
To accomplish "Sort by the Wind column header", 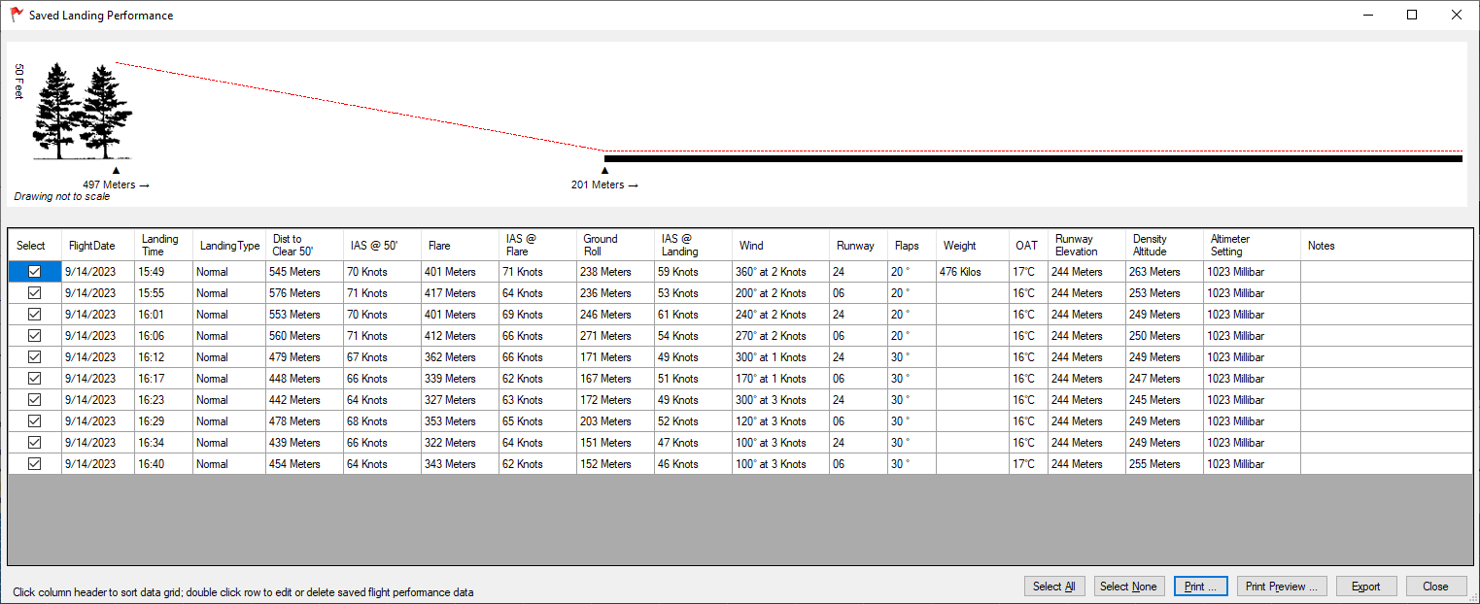I will pos(780,246).
